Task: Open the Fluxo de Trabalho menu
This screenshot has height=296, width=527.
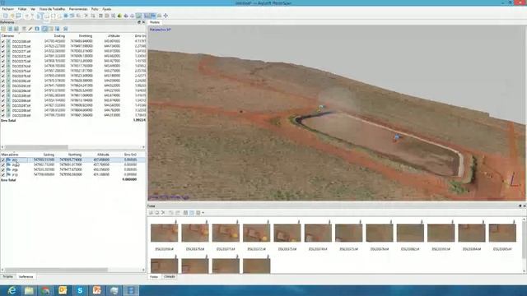Action: tap(52, 9)
